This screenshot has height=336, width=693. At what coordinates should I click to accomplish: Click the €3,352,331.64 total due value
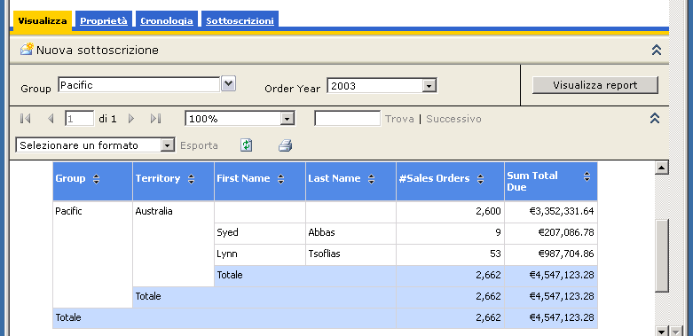[x=562, y=211]
